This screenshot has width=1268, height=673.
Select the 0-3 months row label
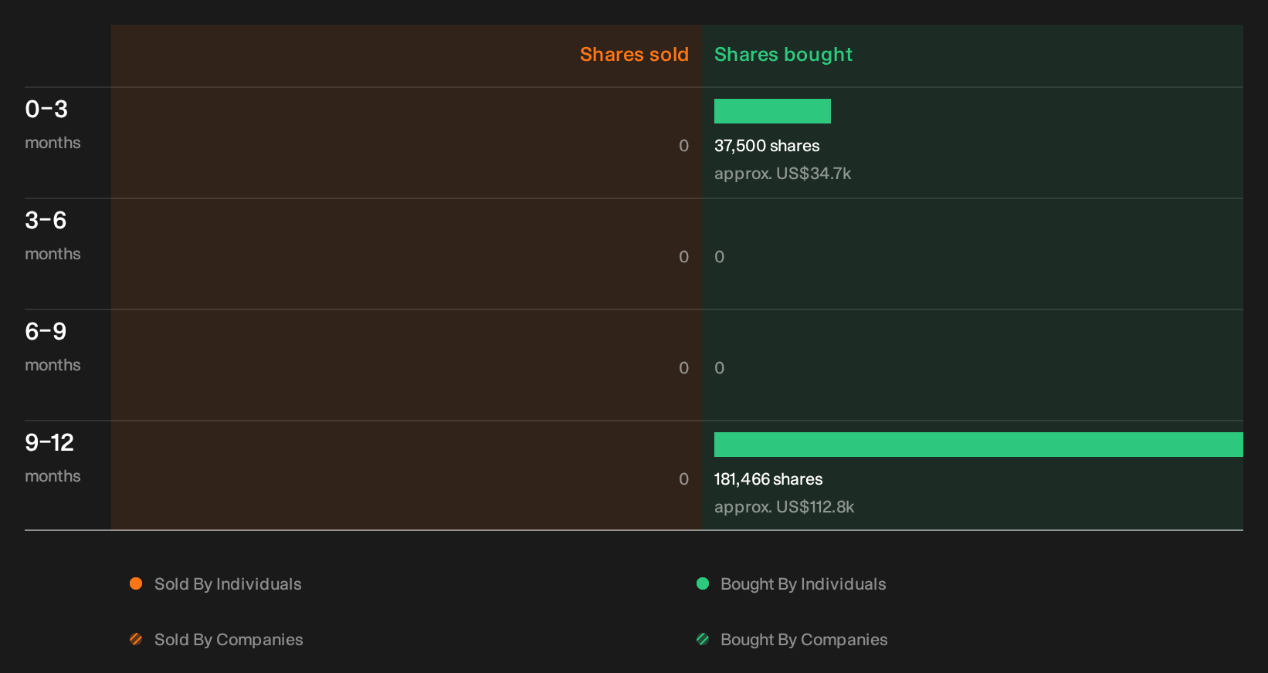coord(53,124)
